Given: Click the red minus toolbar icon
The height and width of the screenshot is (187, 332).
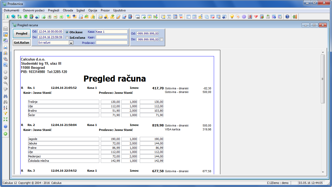Looking at the screenshot, I should [x=55, y=17].
